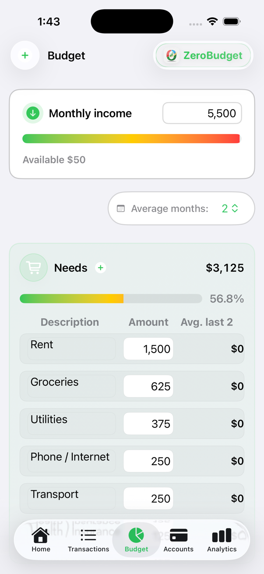The height and width of the screenshot is (574, 264).
Task: Tap the green down-arrow income icon
Action: point(33,113)
